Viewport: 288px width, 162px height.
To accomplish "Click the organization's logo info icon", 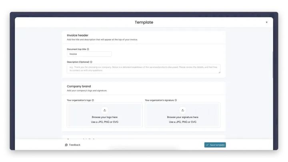I will [x=93, y=100].
